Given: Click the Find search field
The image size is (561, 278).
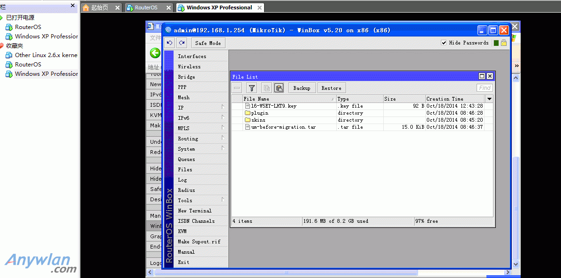Looking at the screenshot, I should click(x=485, y=88).
